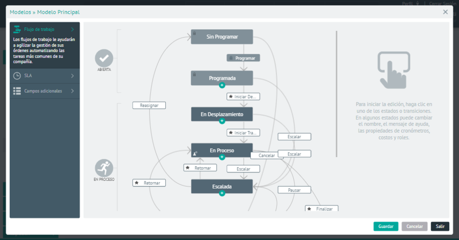Select the Finalizar transition
459x240 pixels.
point(322,208)
